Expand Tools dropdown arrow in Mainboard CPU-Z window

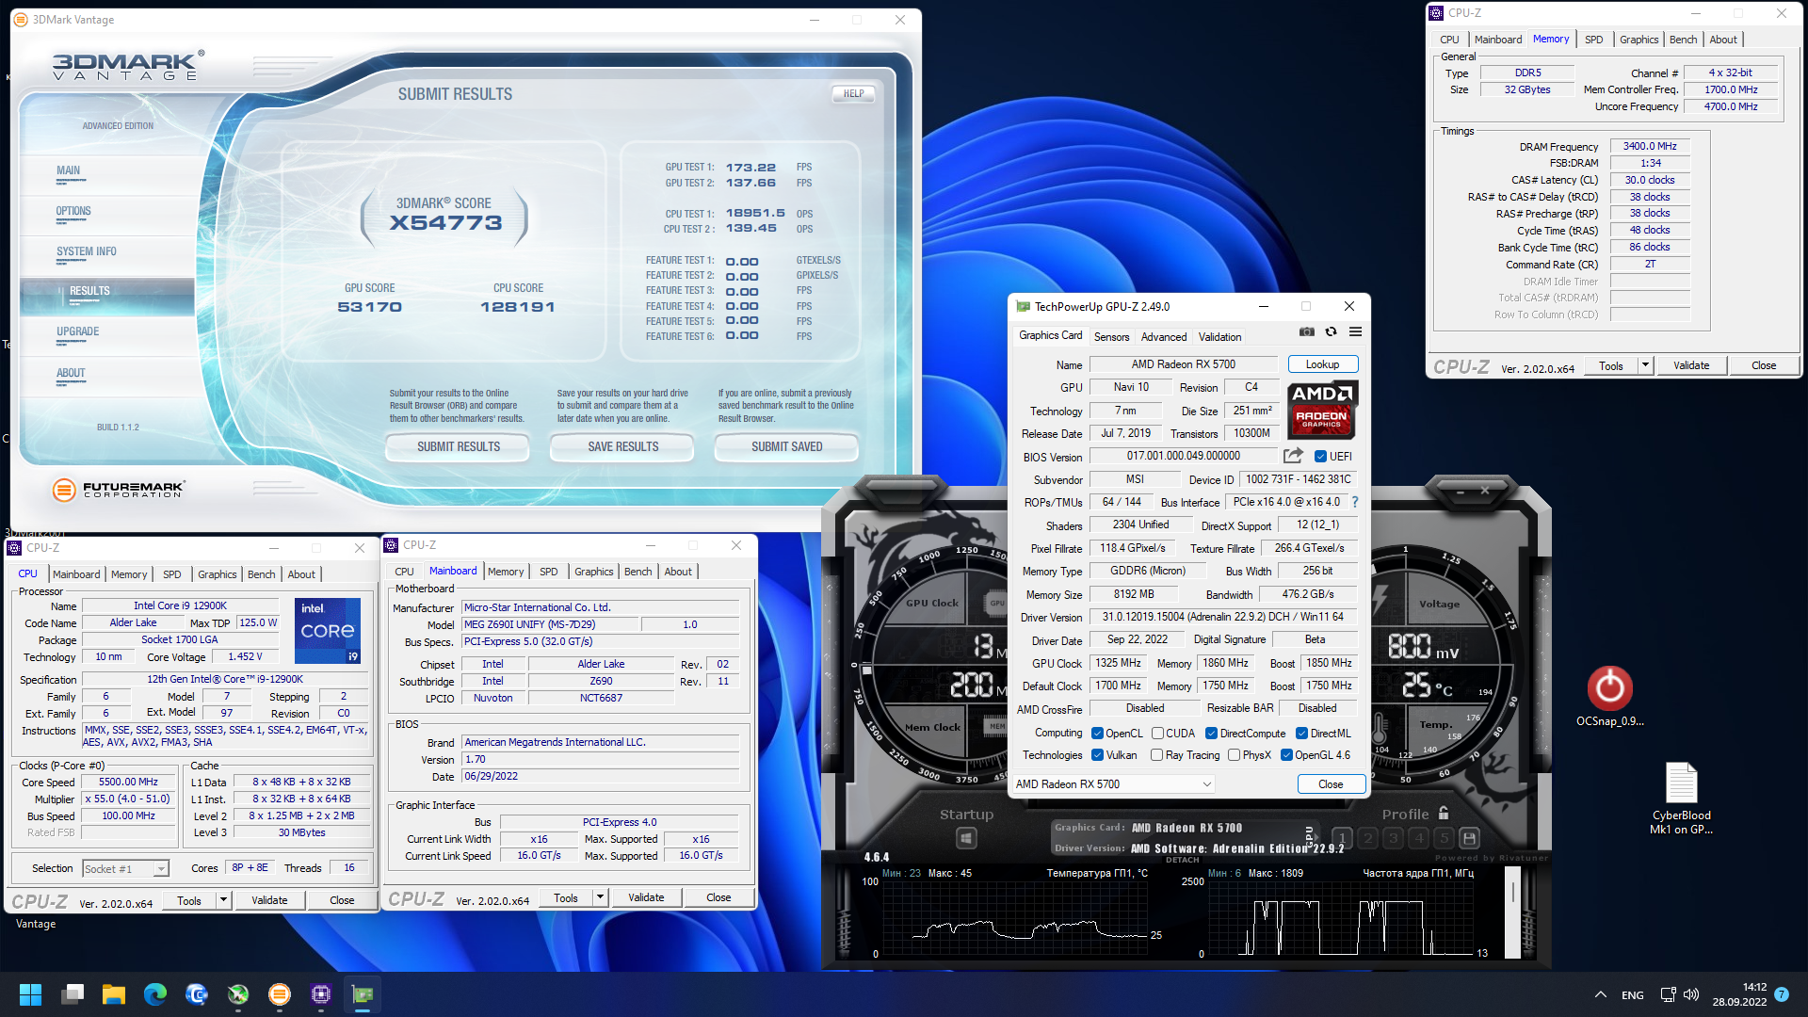[x=600, y=897]
